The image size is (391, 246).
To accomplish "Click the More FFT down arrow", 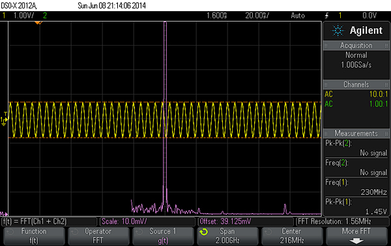I will [356, 241].
